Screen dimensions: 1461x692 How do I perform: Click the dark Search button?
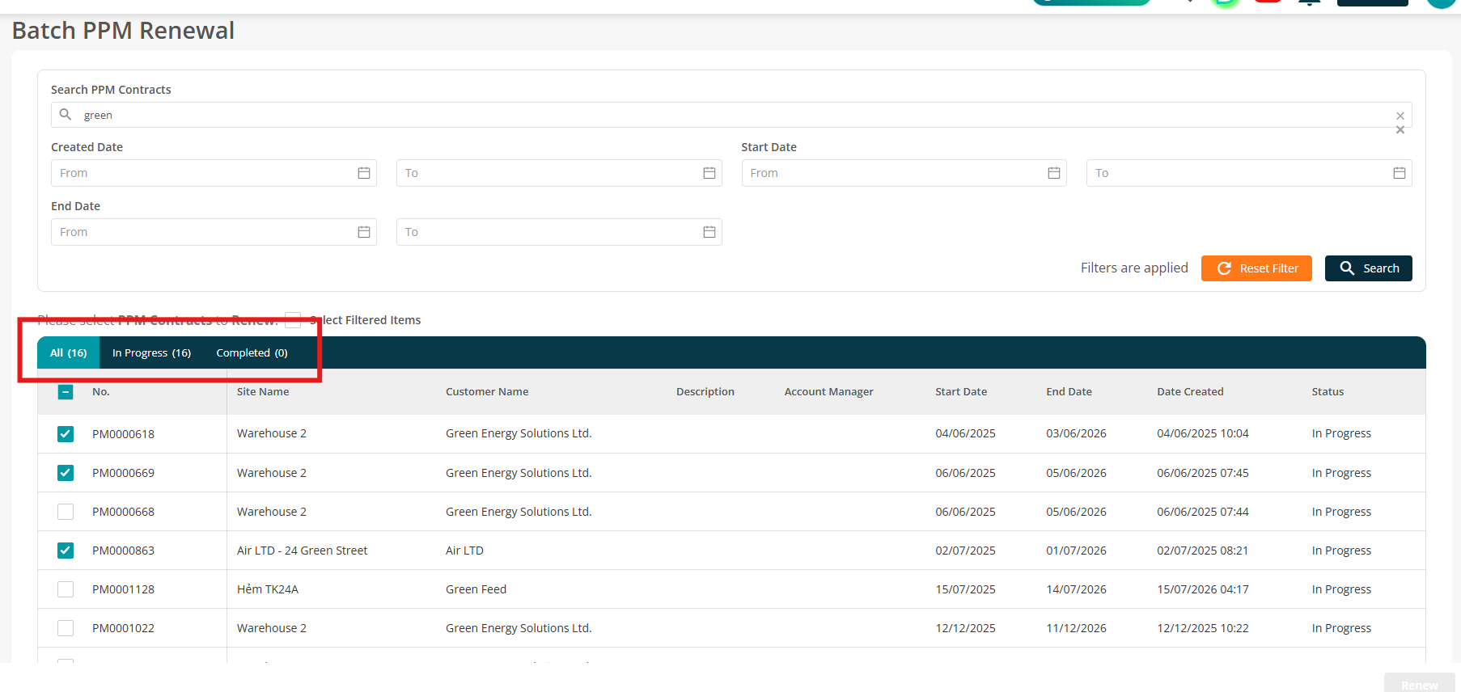point(1369,268)
